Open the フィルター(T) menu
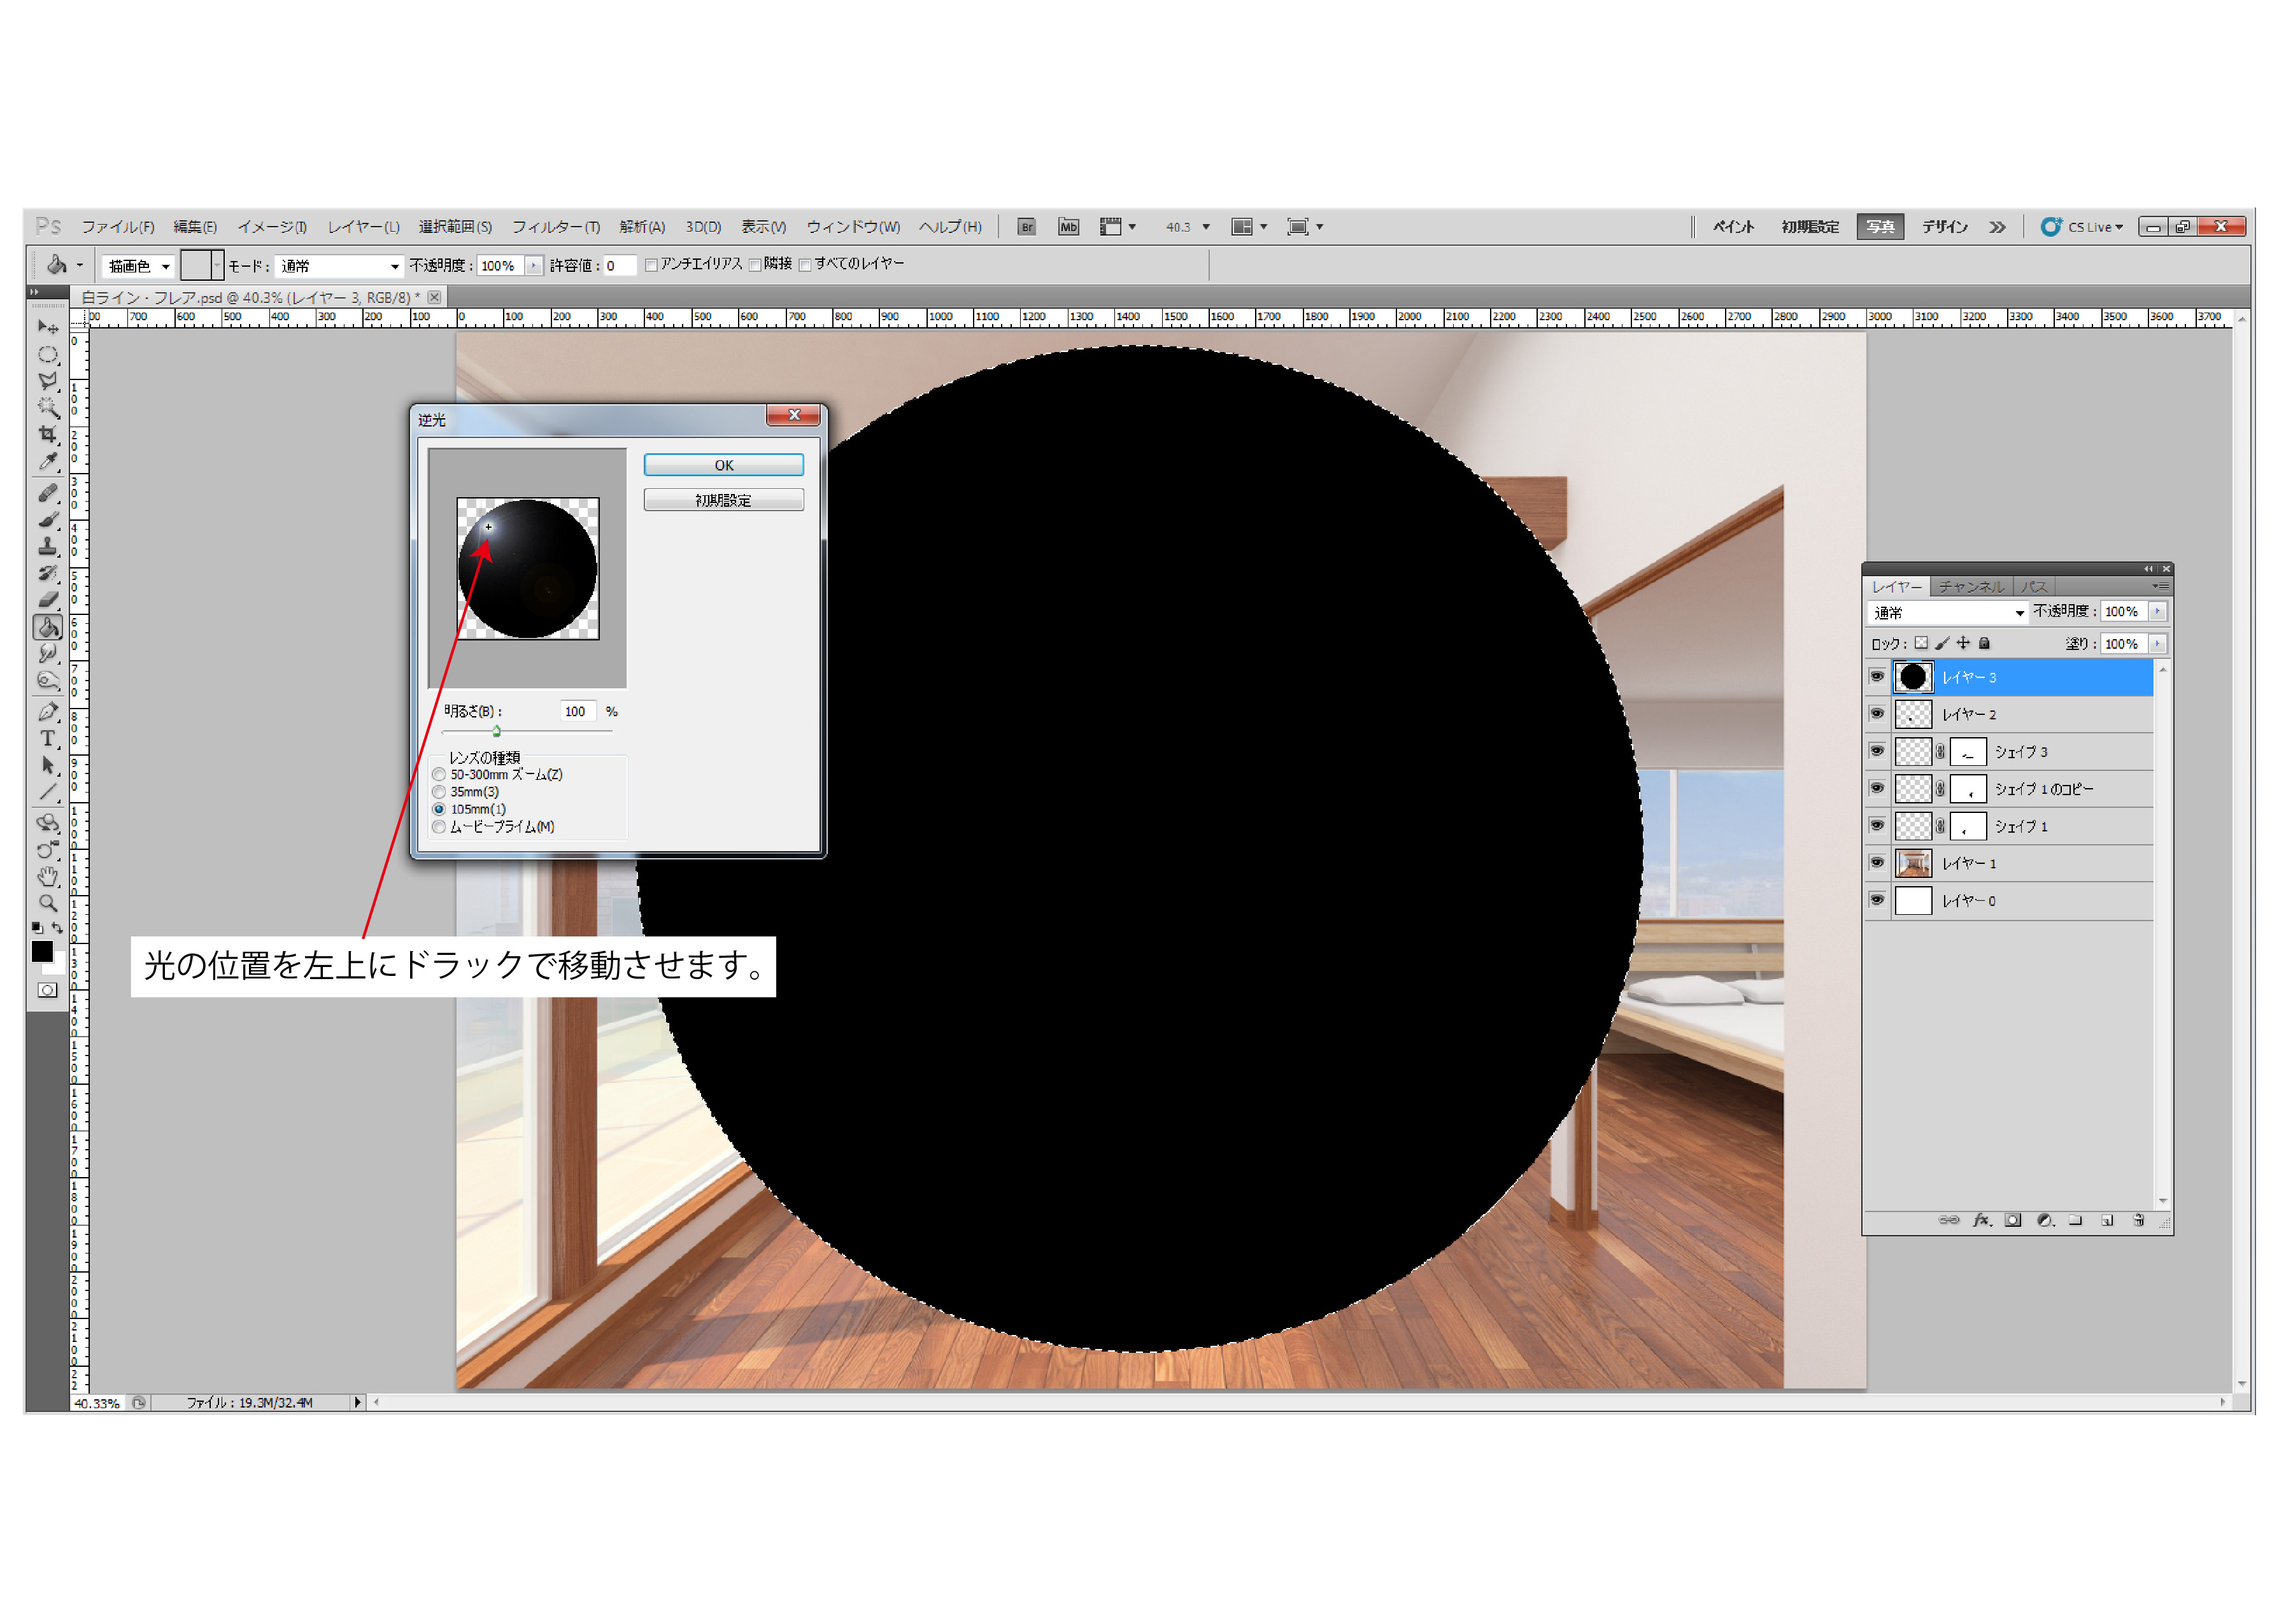Viewport: 2279px width, 1624px height. (x=556, y=227)
